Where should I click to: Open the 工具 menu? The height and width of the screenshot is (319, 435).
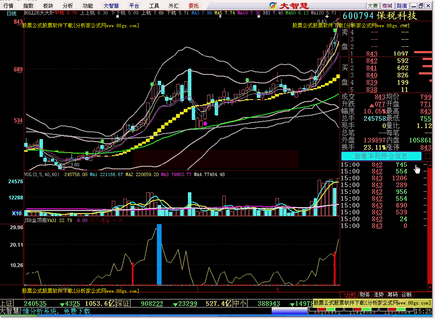(154, 6)
